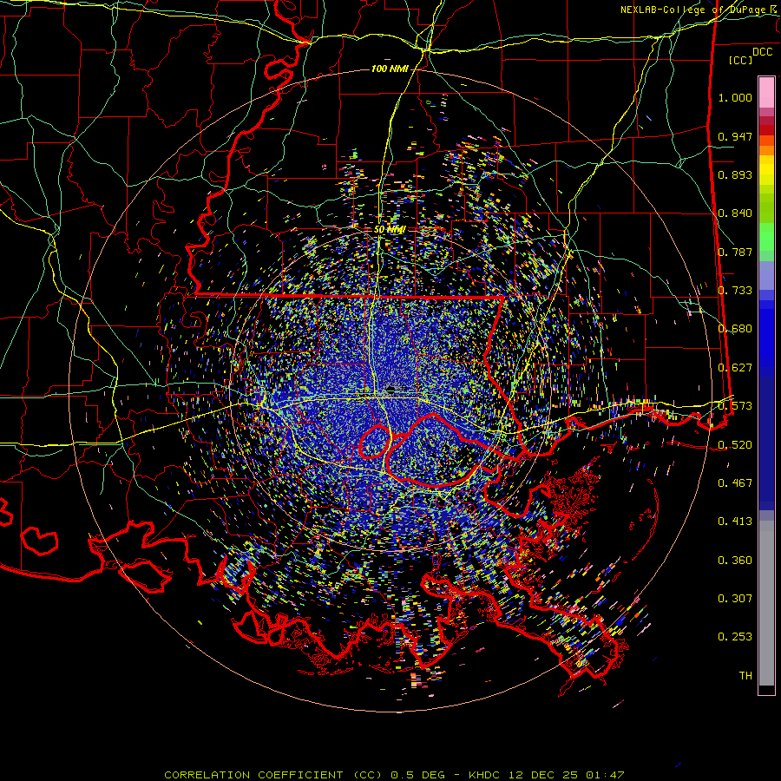Click the radar site marker at map center
781x781 pixels.
tap(391, 389)
